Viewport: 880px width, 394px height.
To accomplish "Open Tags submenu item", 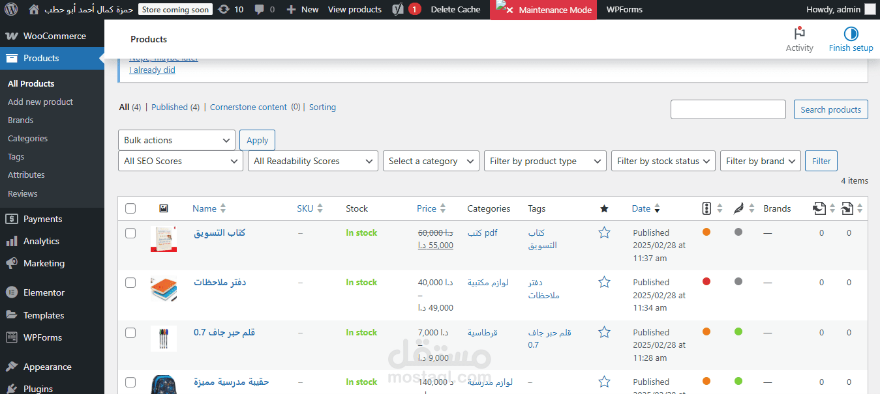I will click(16, 156).
